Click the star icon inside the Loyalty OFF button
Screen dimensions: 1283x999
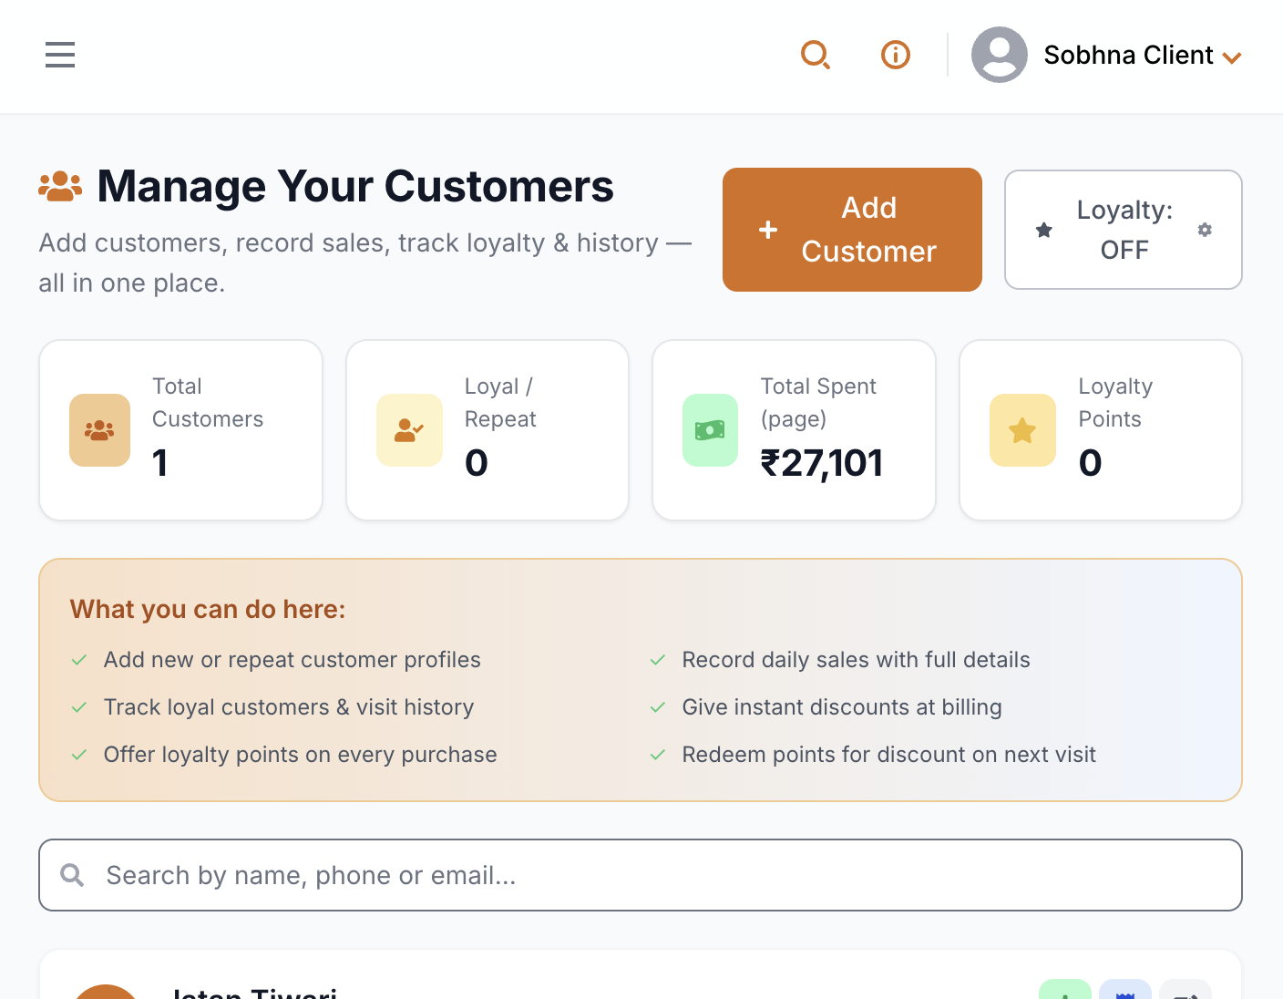coord(1043,230)
